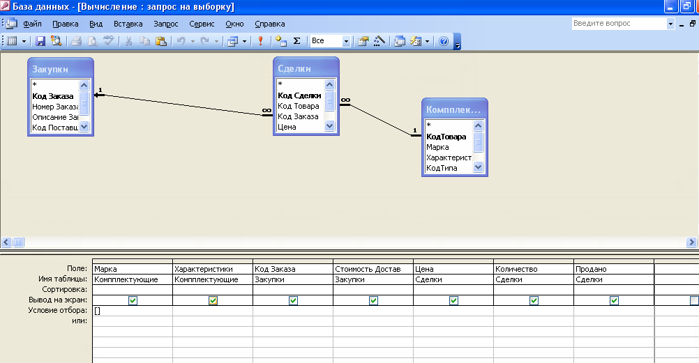Run the query with the exclamation icon

click(260, 41)
